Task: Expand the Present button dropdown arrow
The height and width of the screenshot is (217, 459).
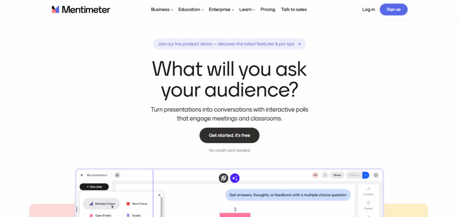Action: [x=366, y=175]
